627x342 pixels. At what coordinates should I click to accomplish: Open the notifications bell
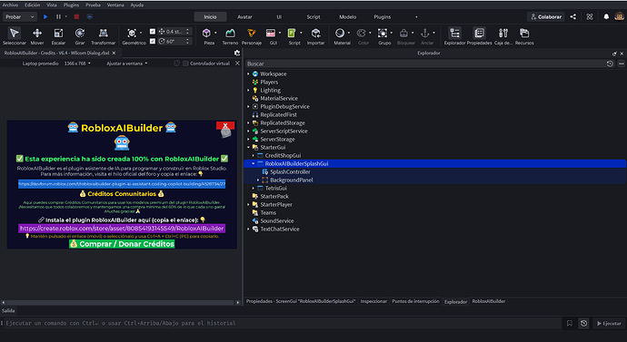coord(606,16)
